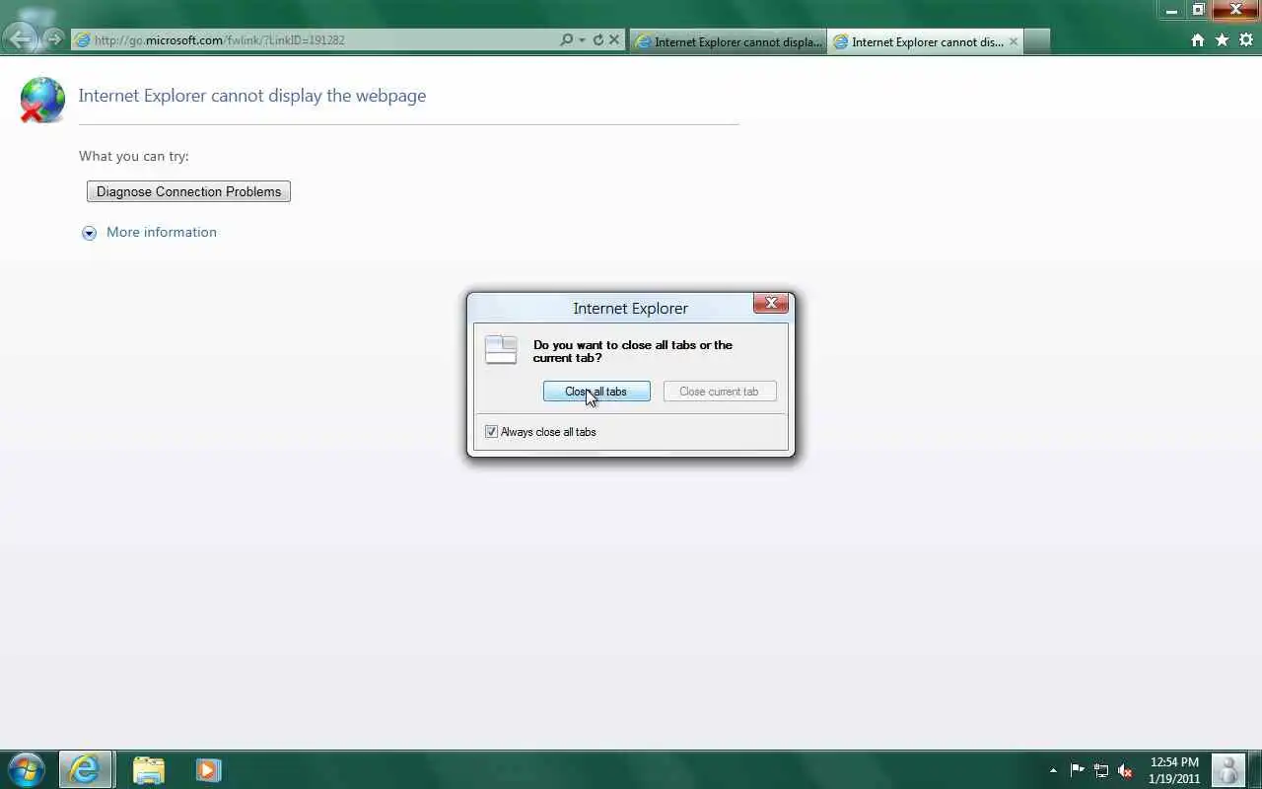
Task: Go to the Home page icon
Action: tap(1198, 40)
